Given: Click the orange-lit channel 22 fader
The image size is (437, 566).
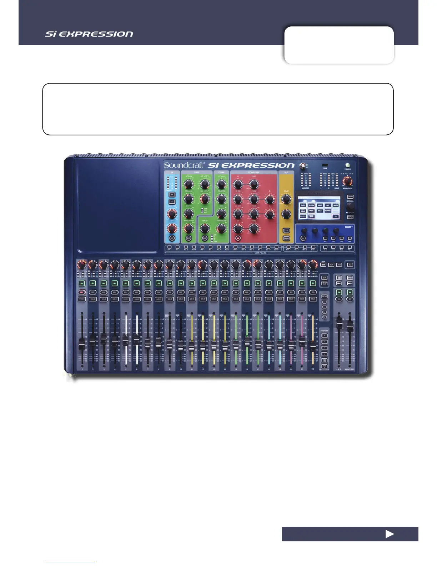Looking at the screenshot, I should point(313,347).
